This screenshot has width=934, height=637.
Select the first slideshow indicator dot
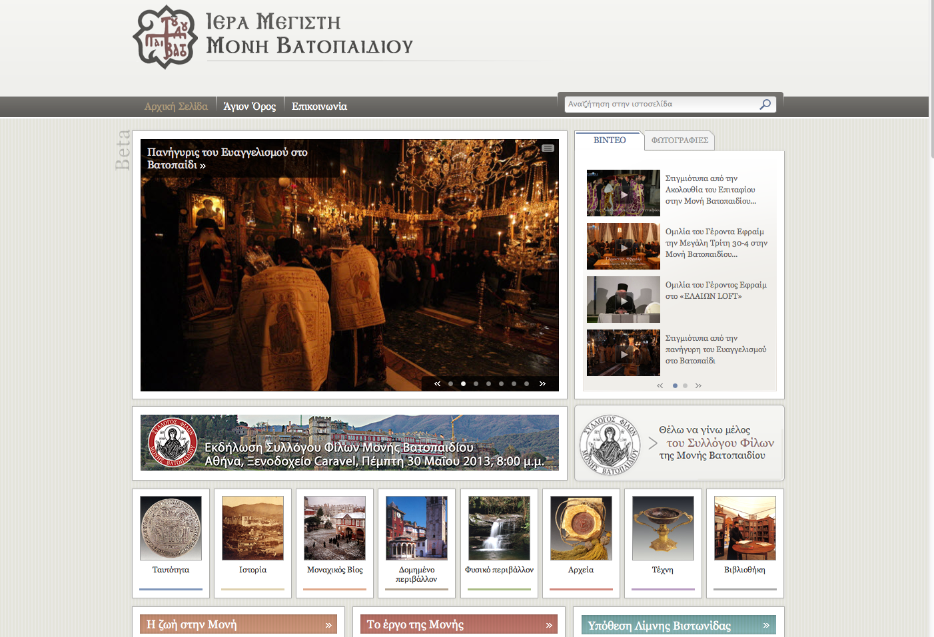[x=451, y=383]
